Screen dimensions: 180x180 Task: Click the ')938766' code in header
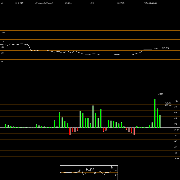(120, 3)
